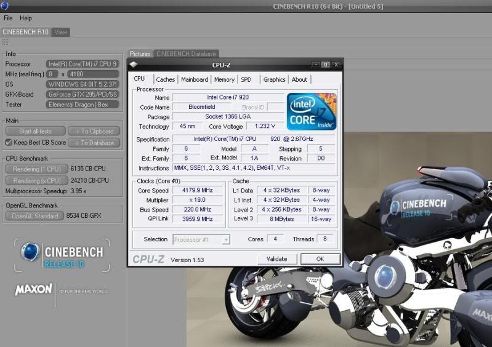This screenshot has width=492, height=347.
Task: Run Rendering (1 CPU) benchmark
Action: tap(37, 169)
